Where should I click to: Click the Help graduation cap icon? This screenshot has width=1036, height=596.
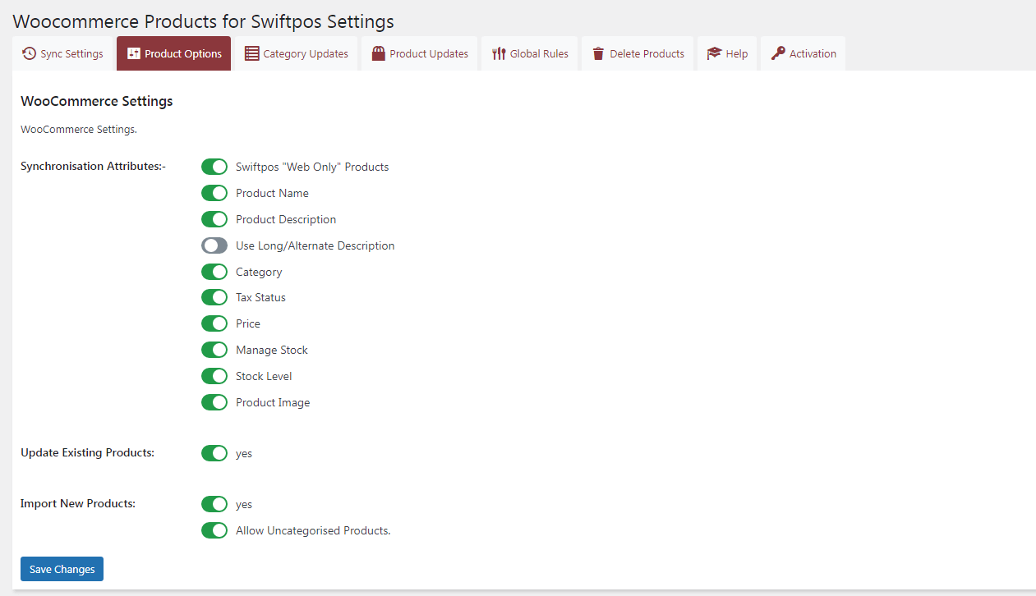pos(714,53)
